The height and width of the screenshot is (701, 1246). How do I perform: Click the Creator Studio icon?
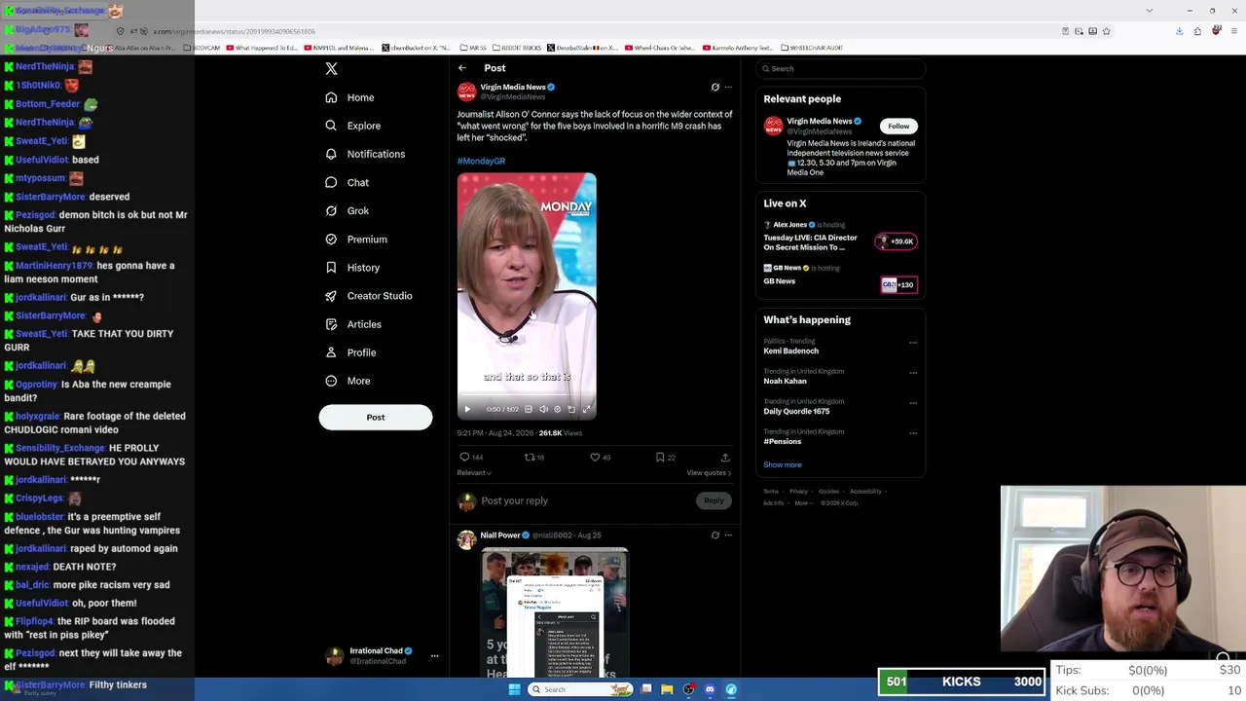coord(331,296)
